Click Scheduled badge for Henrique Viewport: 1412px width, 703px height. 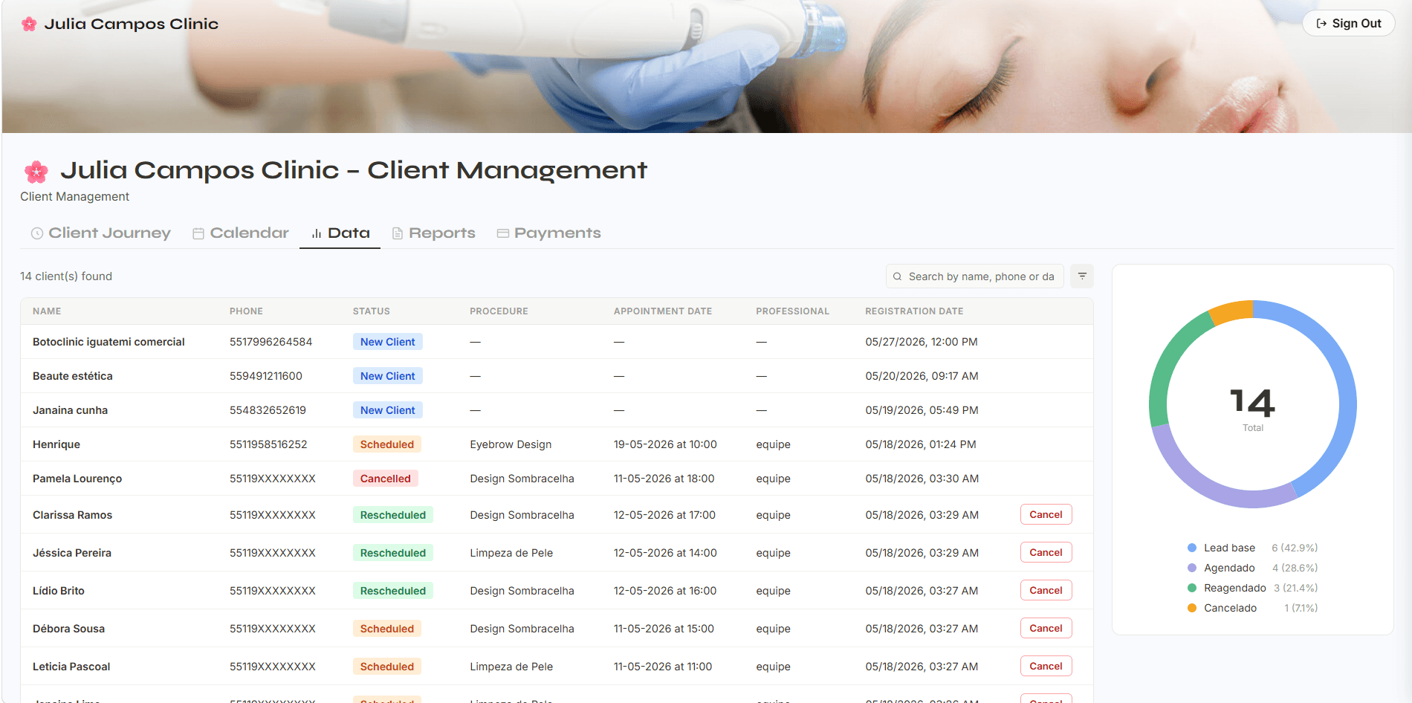click(x=387, y=444)
